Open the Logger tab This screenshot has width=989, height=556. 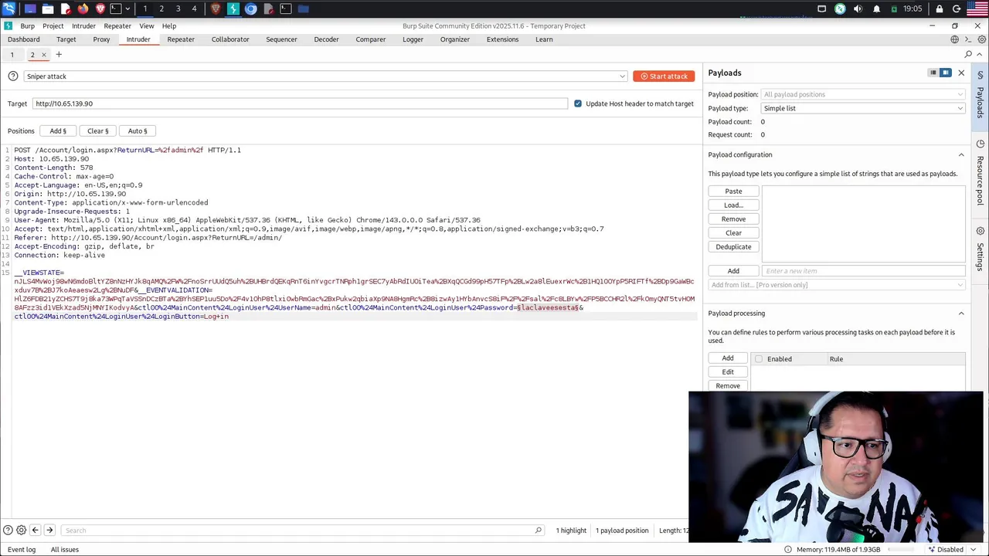[x=413, y=39]
